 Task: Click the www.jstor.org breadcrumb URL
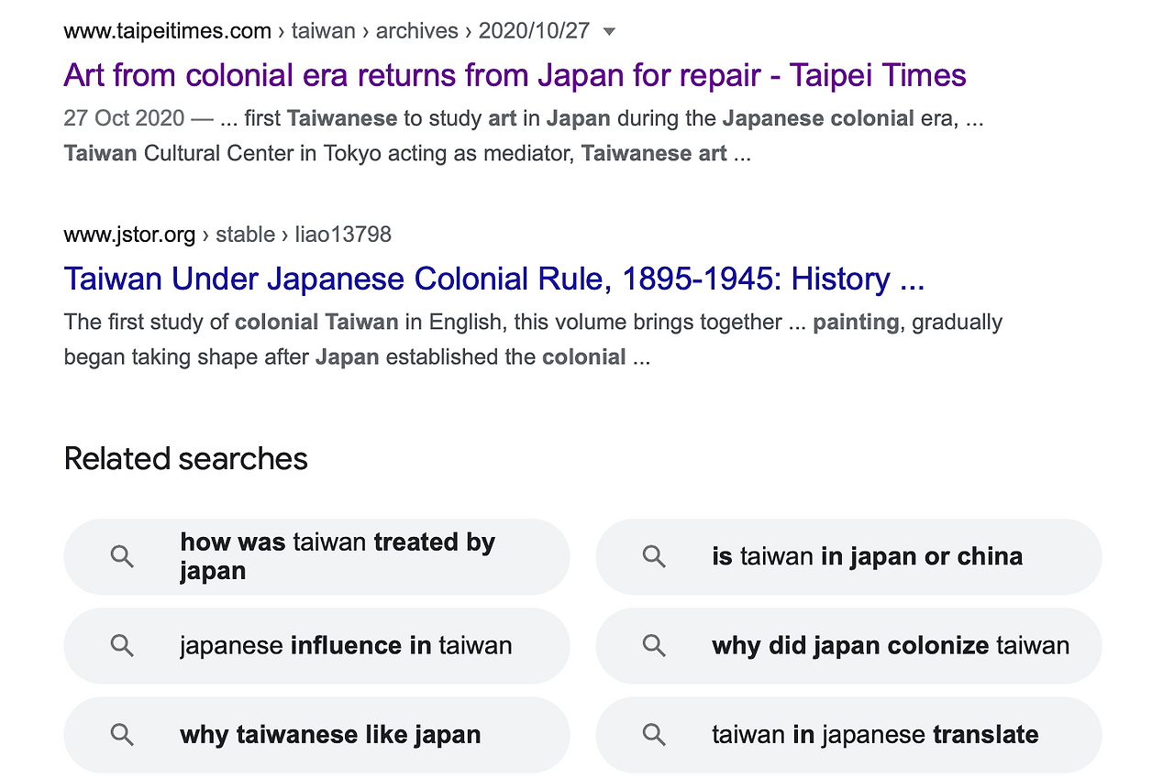tap(129, 235)
